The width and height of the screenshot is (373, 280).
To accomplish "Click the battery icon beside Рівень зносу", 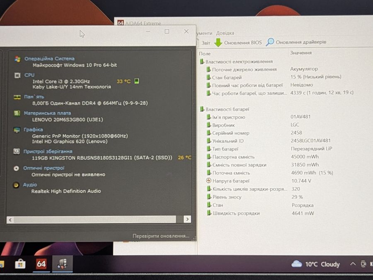I will click(x=209, y=197).
